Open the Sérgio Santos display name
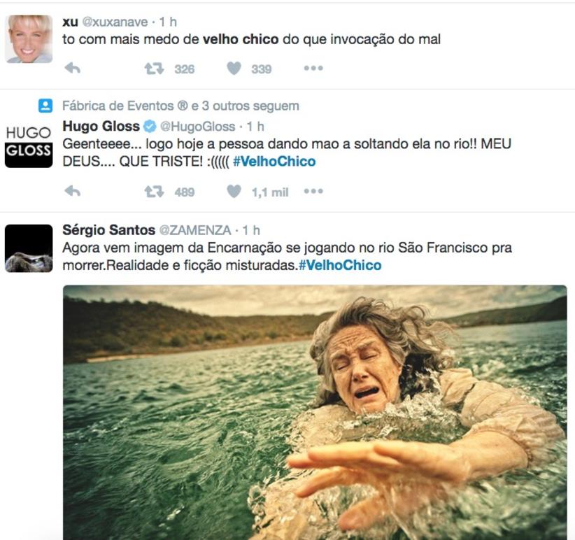 (108, 230)
